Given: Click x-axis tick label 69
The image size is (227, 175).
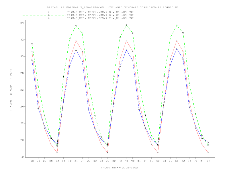Looking at the screenshot, I should [x=177, y=161].
